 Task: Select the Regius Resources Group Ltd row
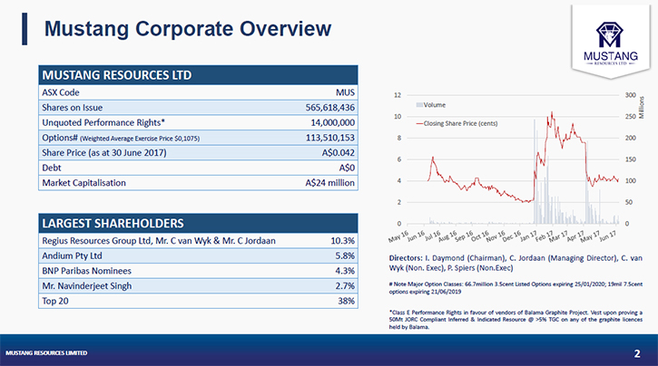[x=198, y=241]
